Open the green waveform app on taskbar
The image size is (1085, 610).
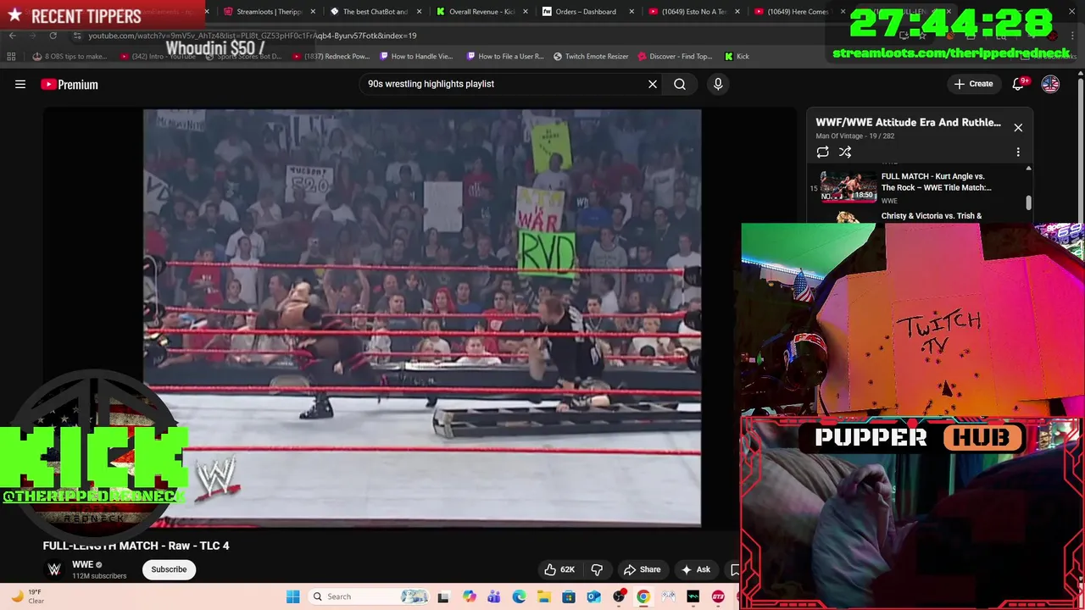tap(693, 596)
